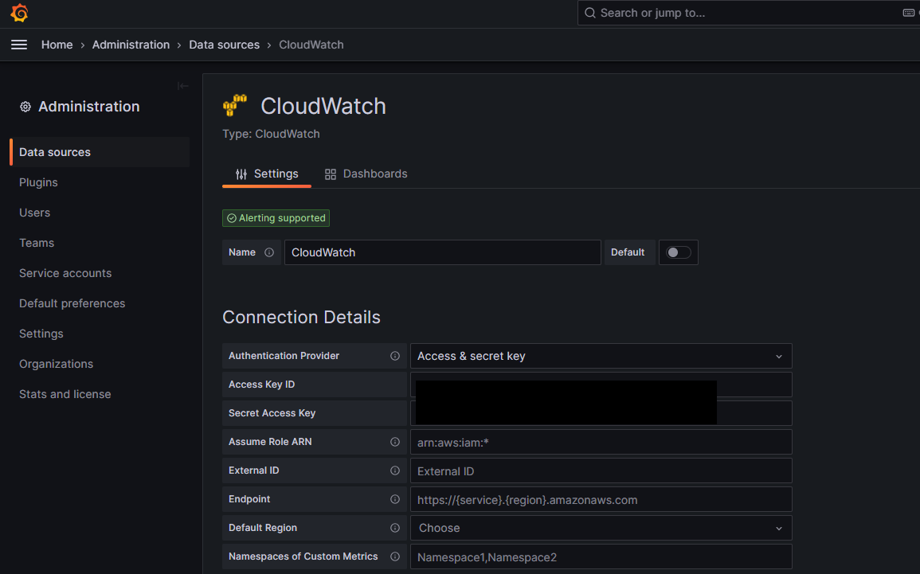Open Teams in sidebar
This screenshot has width=920, height=574.
[x=37, y=243]
